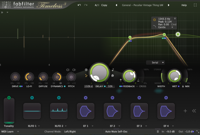
Task: Click the redo arrow icon
Action: (x=86, y=5)
